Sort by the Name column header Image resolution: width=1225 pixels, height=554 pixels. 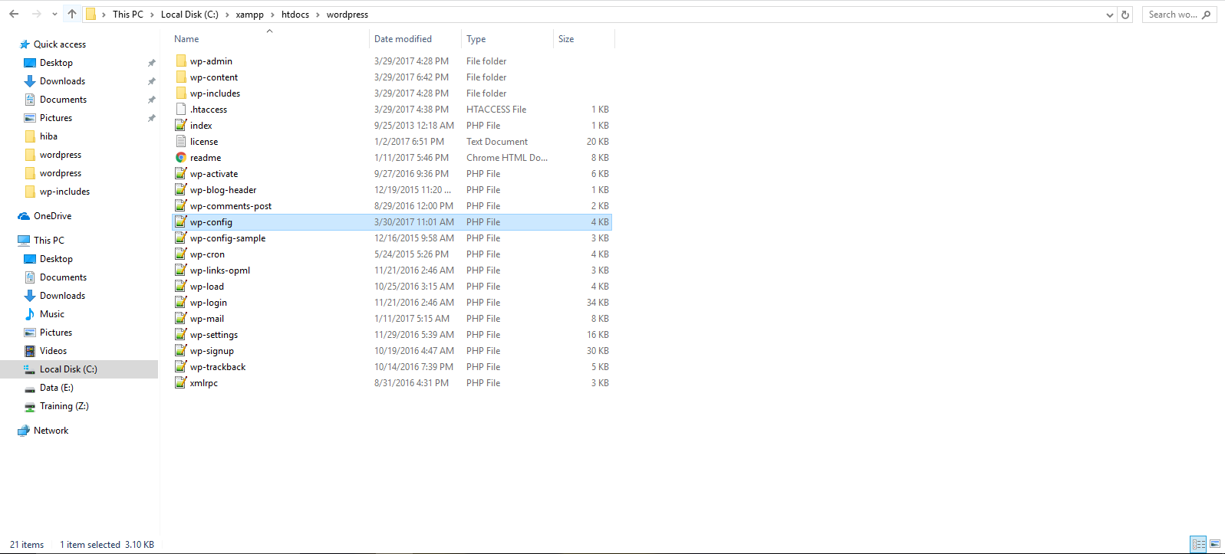[186, 39]
